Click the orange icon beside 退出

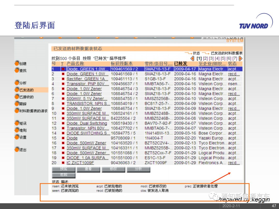click(x=17, y=150)
